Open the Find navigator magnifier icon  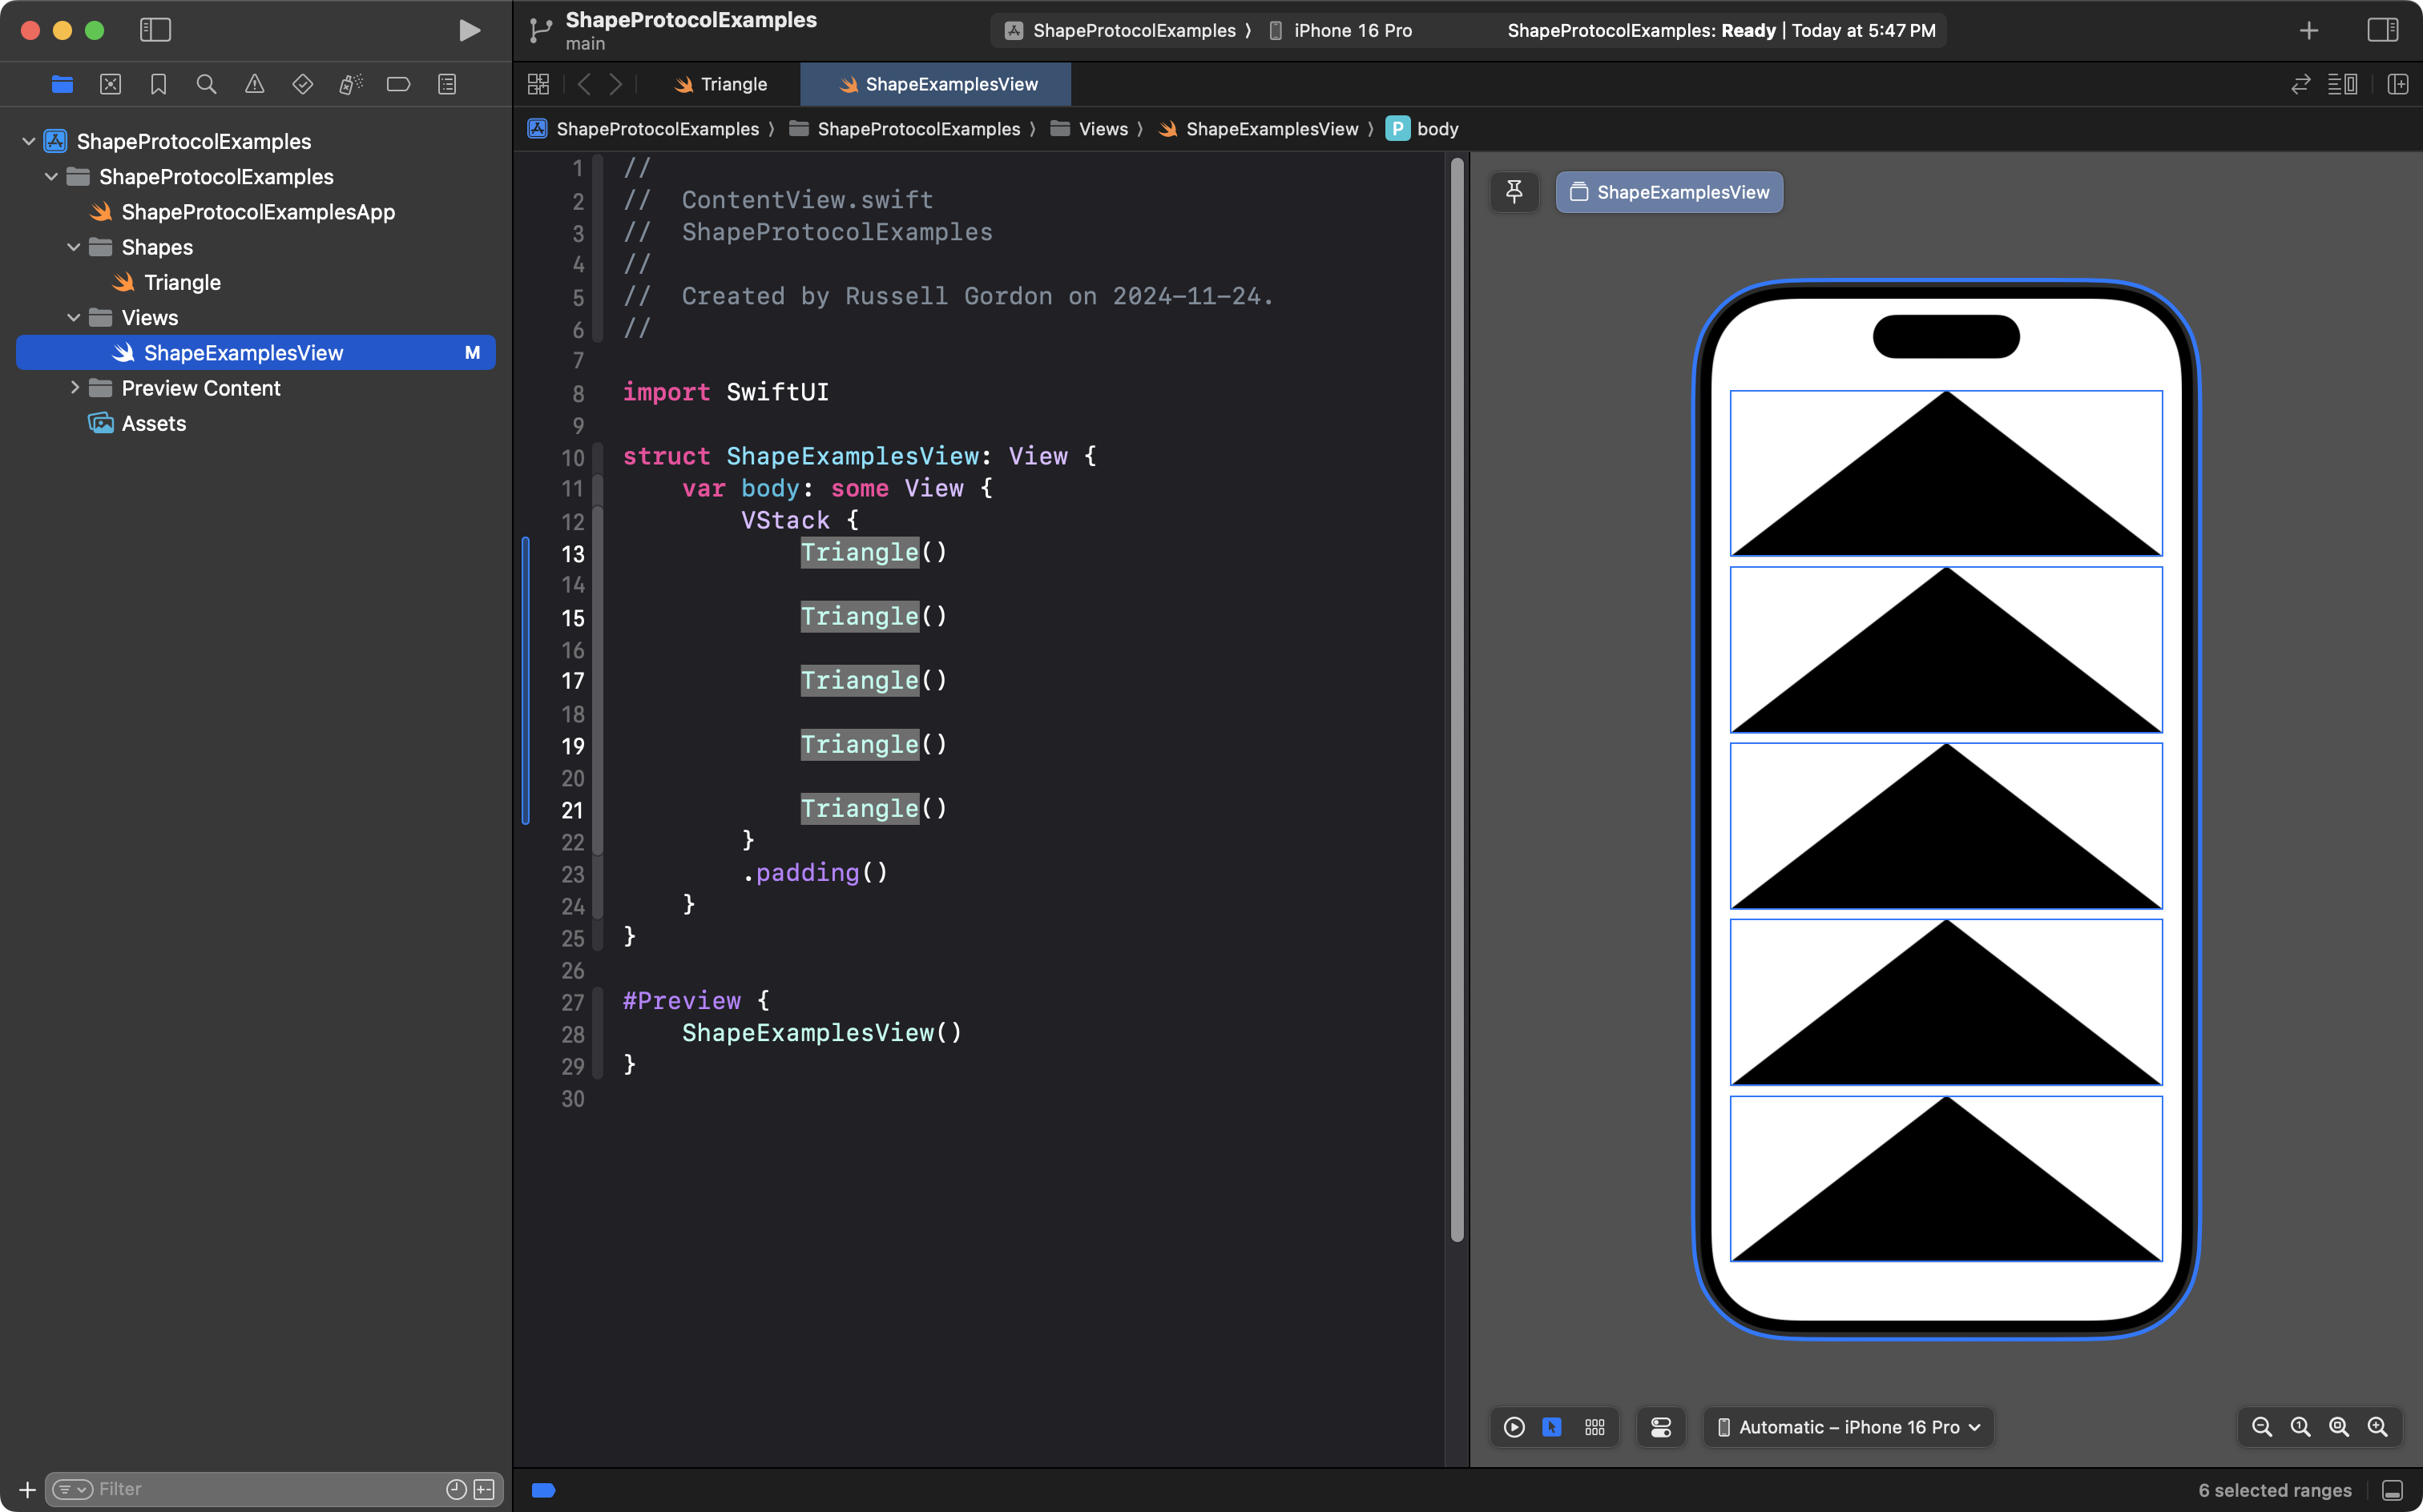click(x=206, y=84)
